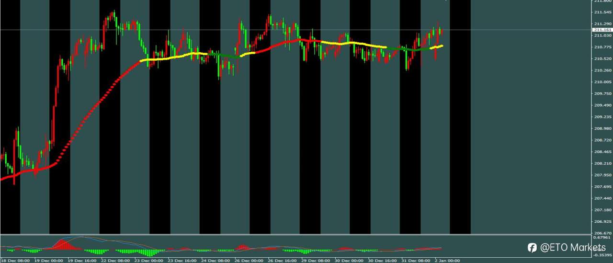Screen dimensions: 613x263
Task: Click the 211.545 price axis label
Action: pos(603,12)
